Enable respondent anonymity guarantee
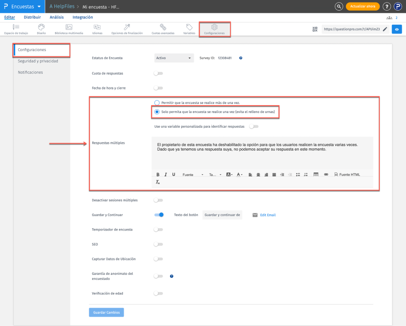This screenshot has height=326, width=406. [158, 276]
